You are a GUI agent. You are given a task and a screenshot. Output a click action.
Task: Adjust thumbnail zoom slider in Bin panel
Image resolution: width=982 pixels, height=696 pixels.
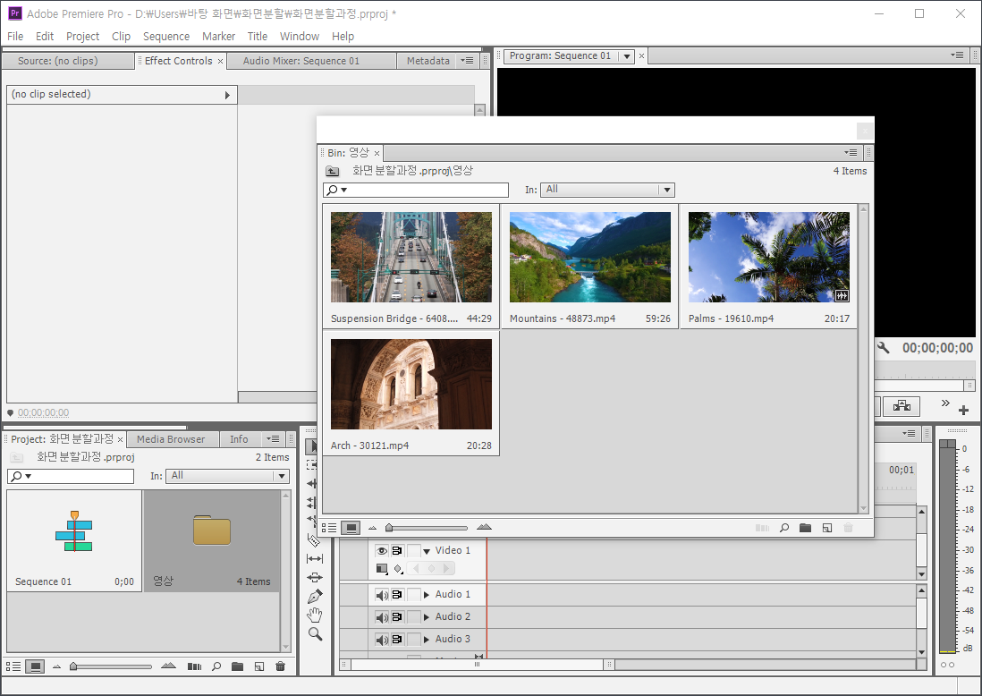428,528
